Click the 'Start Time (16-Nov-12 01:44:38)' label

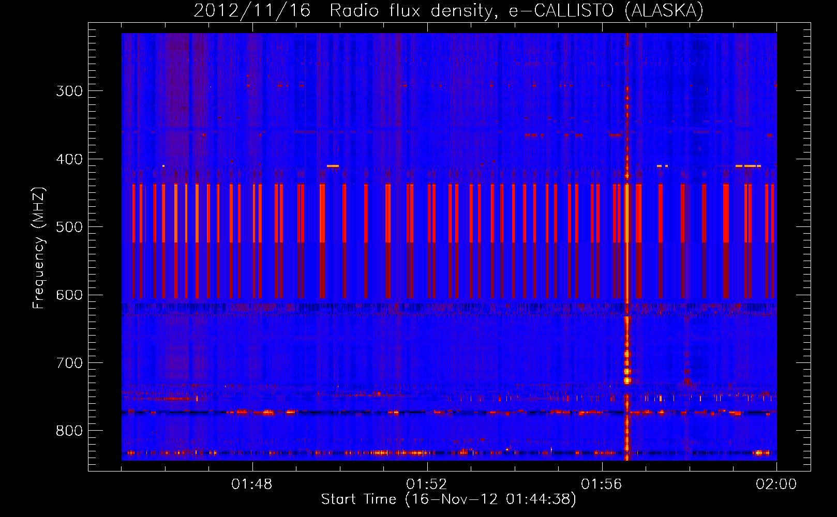[449, 499]
